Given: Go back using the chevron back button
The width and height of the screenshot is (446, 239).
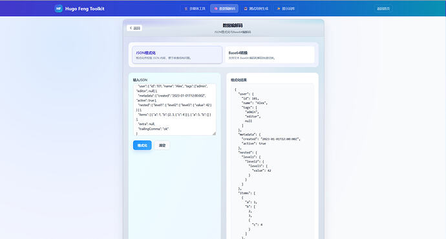Looking at the screenshot, I should click(x=134, y=28).
